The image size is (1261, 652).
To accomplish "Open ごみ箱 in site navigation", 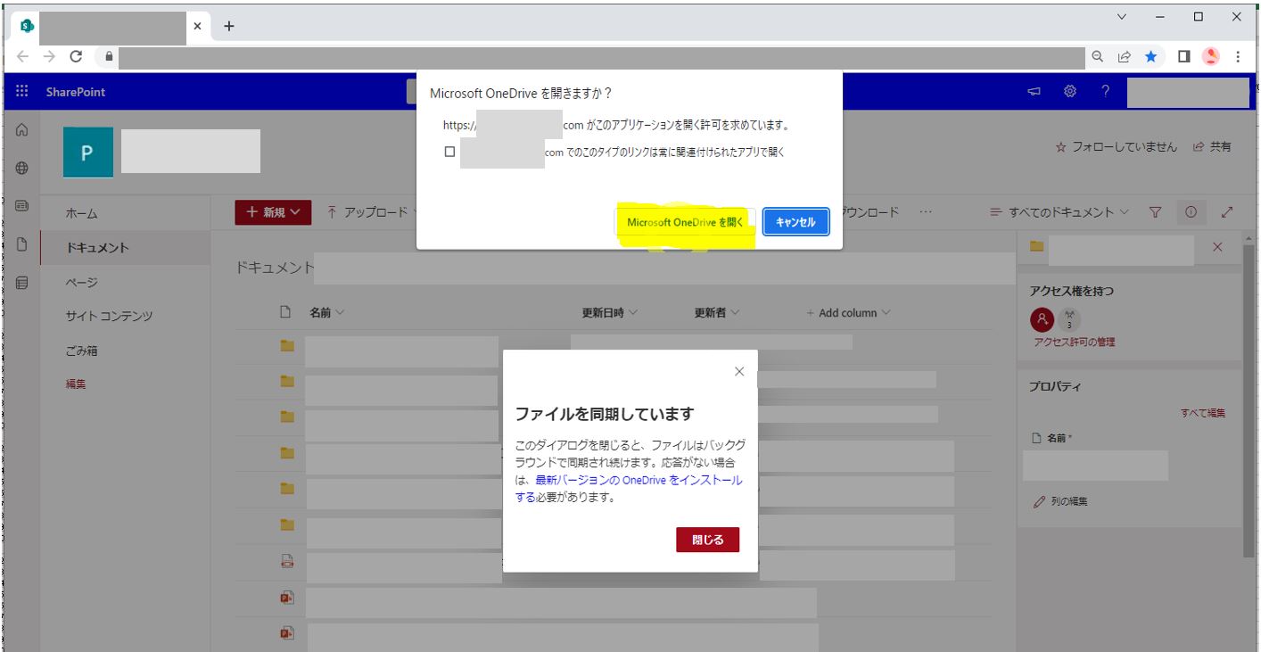I will tap(81, 351).
